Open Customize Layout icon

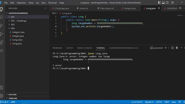click(173, 3)
